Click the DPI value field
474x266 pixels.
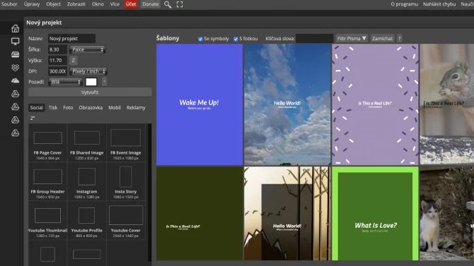pyautogui.click(x=57, y=71)
